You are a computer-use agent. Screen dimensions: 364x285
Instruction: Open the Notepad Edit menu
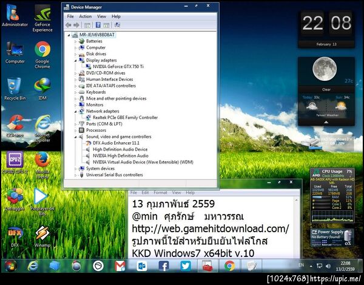[145, 193]
